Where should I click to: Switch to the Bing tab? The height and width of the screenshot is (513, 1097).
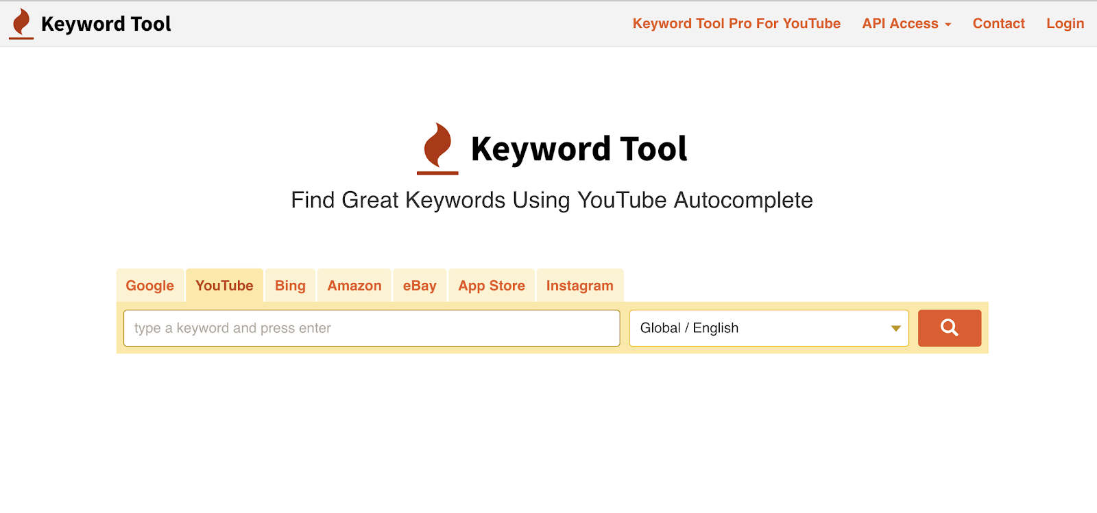tap(290, 286)
